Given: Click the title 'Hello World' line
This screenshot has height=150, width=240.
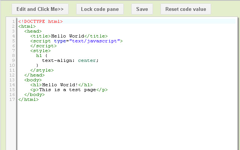Looking at the screenshot, I should pyautogui.click(x=69, y=36).
